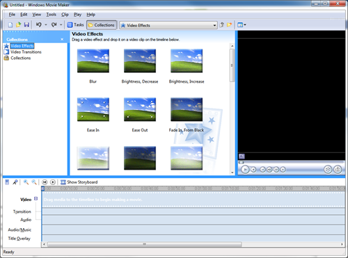Screen dimensions: 348x258
Task: Click the effects list scroll-down arrow
Action: pos(232,172)
